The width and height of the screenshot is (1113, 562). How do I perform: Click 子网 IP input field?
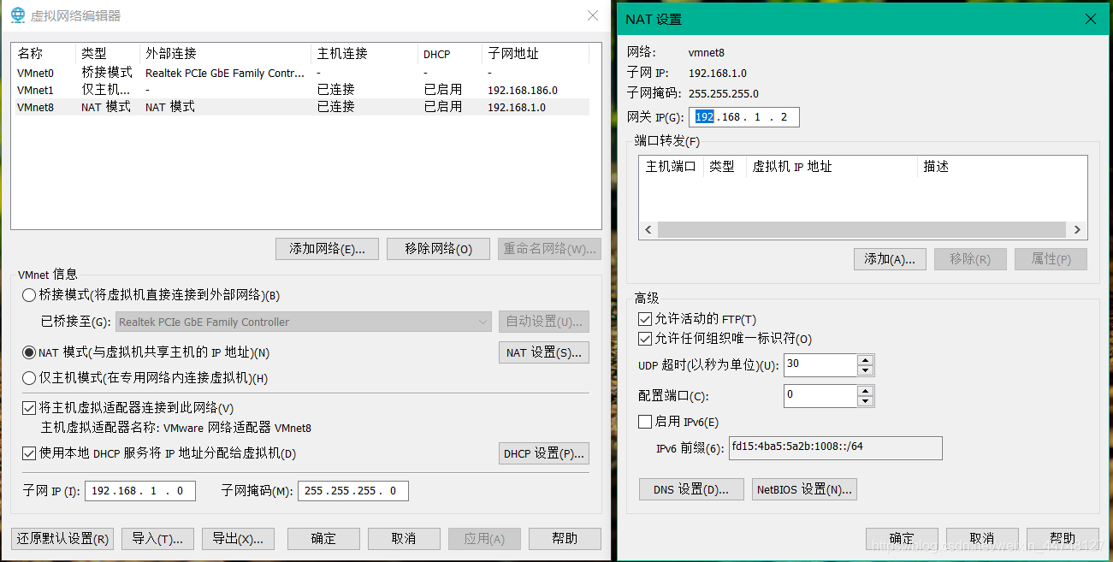[140, 491]
